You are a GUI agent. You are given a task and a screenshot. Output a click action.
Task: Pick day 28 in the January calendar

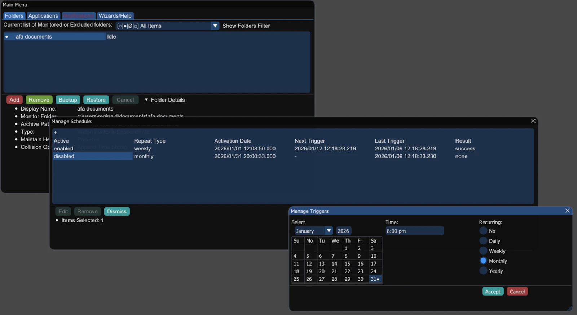tap(336, 279)
